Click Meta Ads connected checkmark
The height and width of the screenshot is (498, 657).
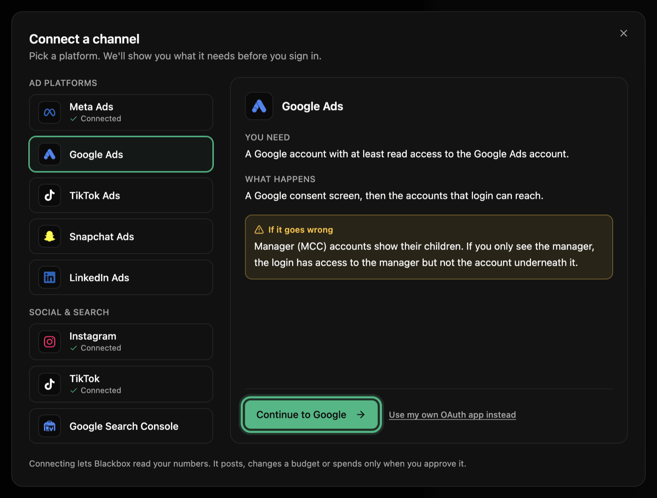click(74, 119)
